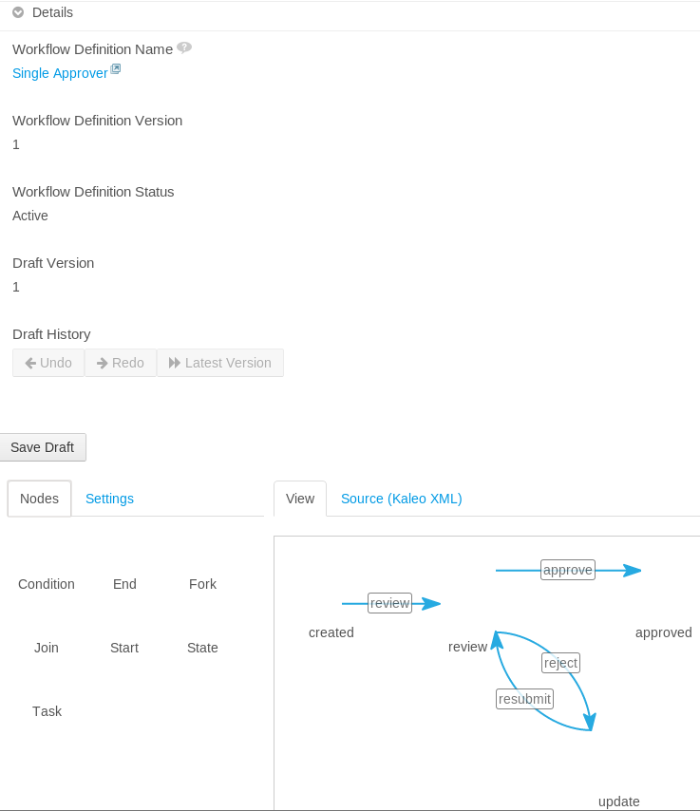Screen dimensions: 700x811
Task: Switch to the Nodes tab
Action: (x=39, y=499)
